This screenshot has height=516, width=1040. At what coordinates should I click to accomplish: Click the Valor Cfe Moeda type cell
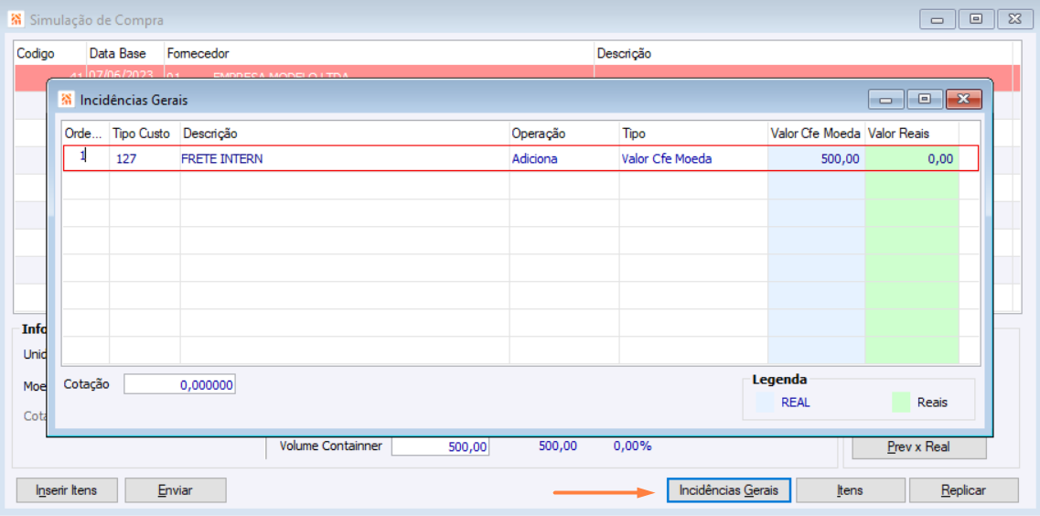693,158
